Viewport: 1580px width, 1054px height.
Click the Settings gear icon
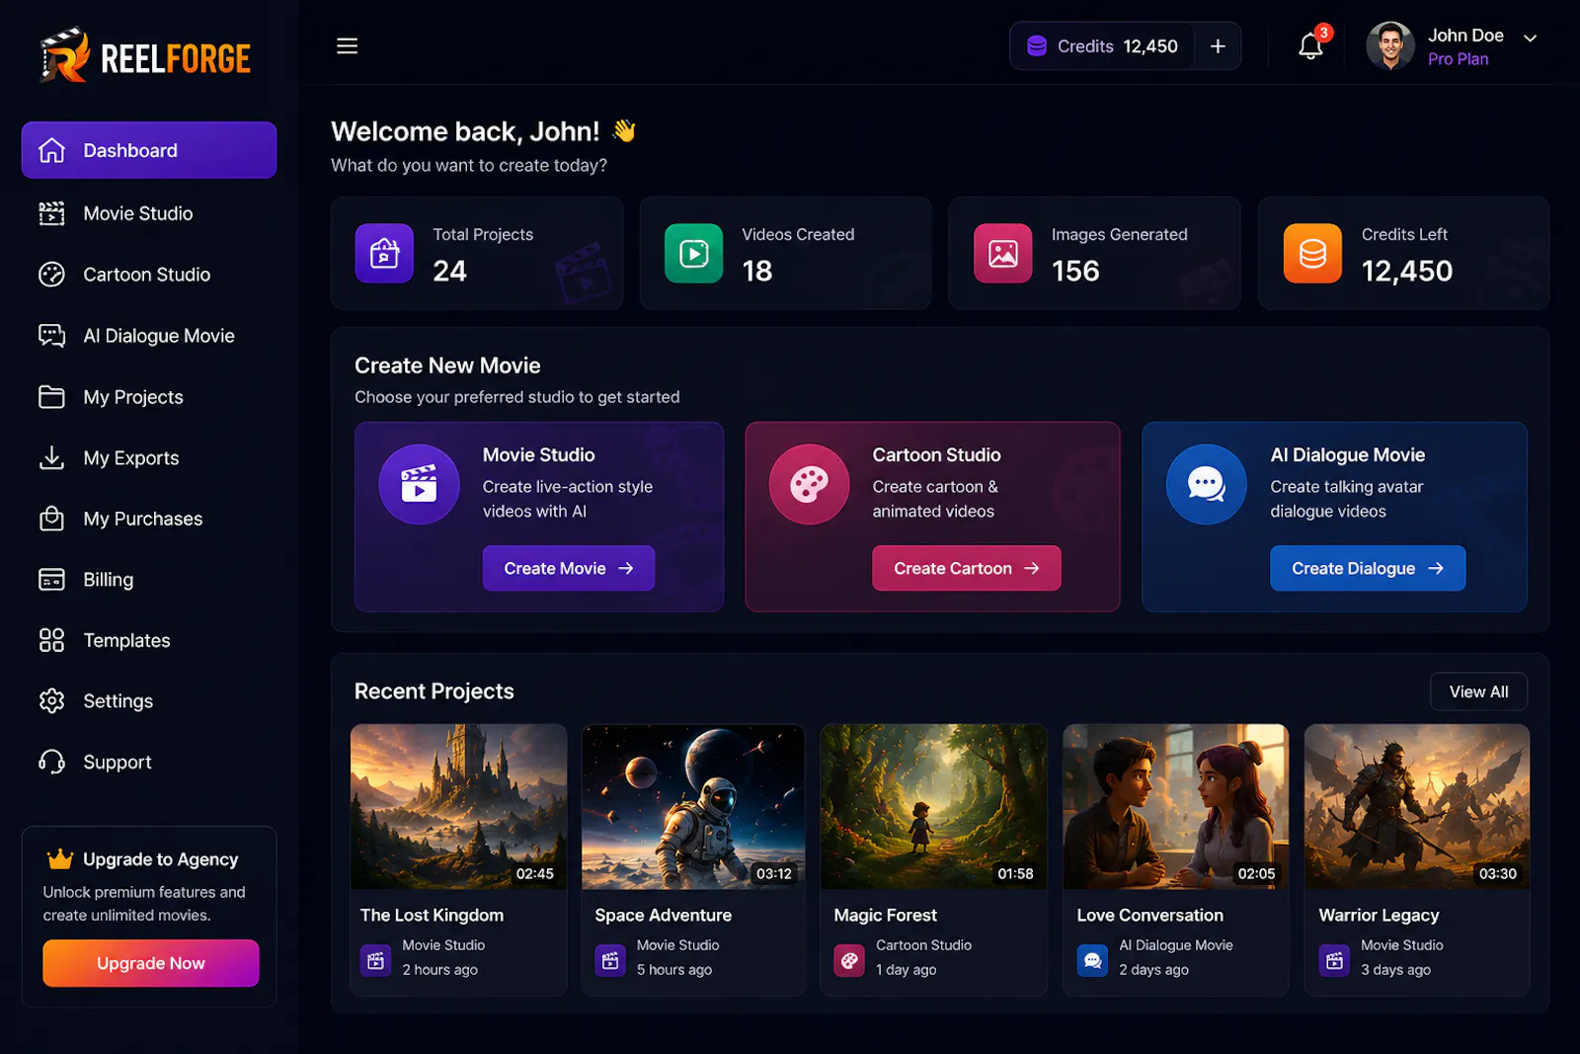pos(51,701)
